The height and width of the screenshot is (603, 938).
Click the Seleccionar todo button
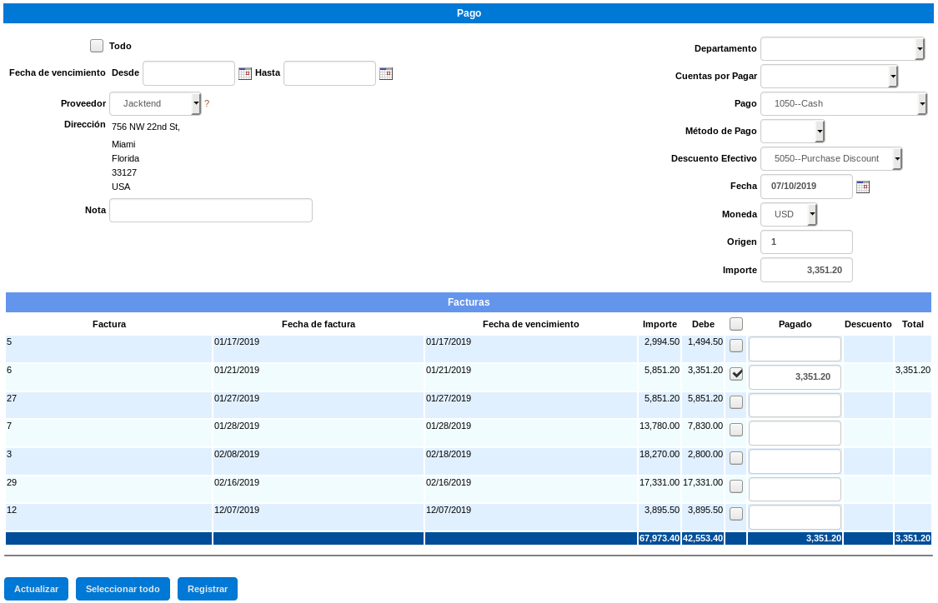[x=123, y=589]
